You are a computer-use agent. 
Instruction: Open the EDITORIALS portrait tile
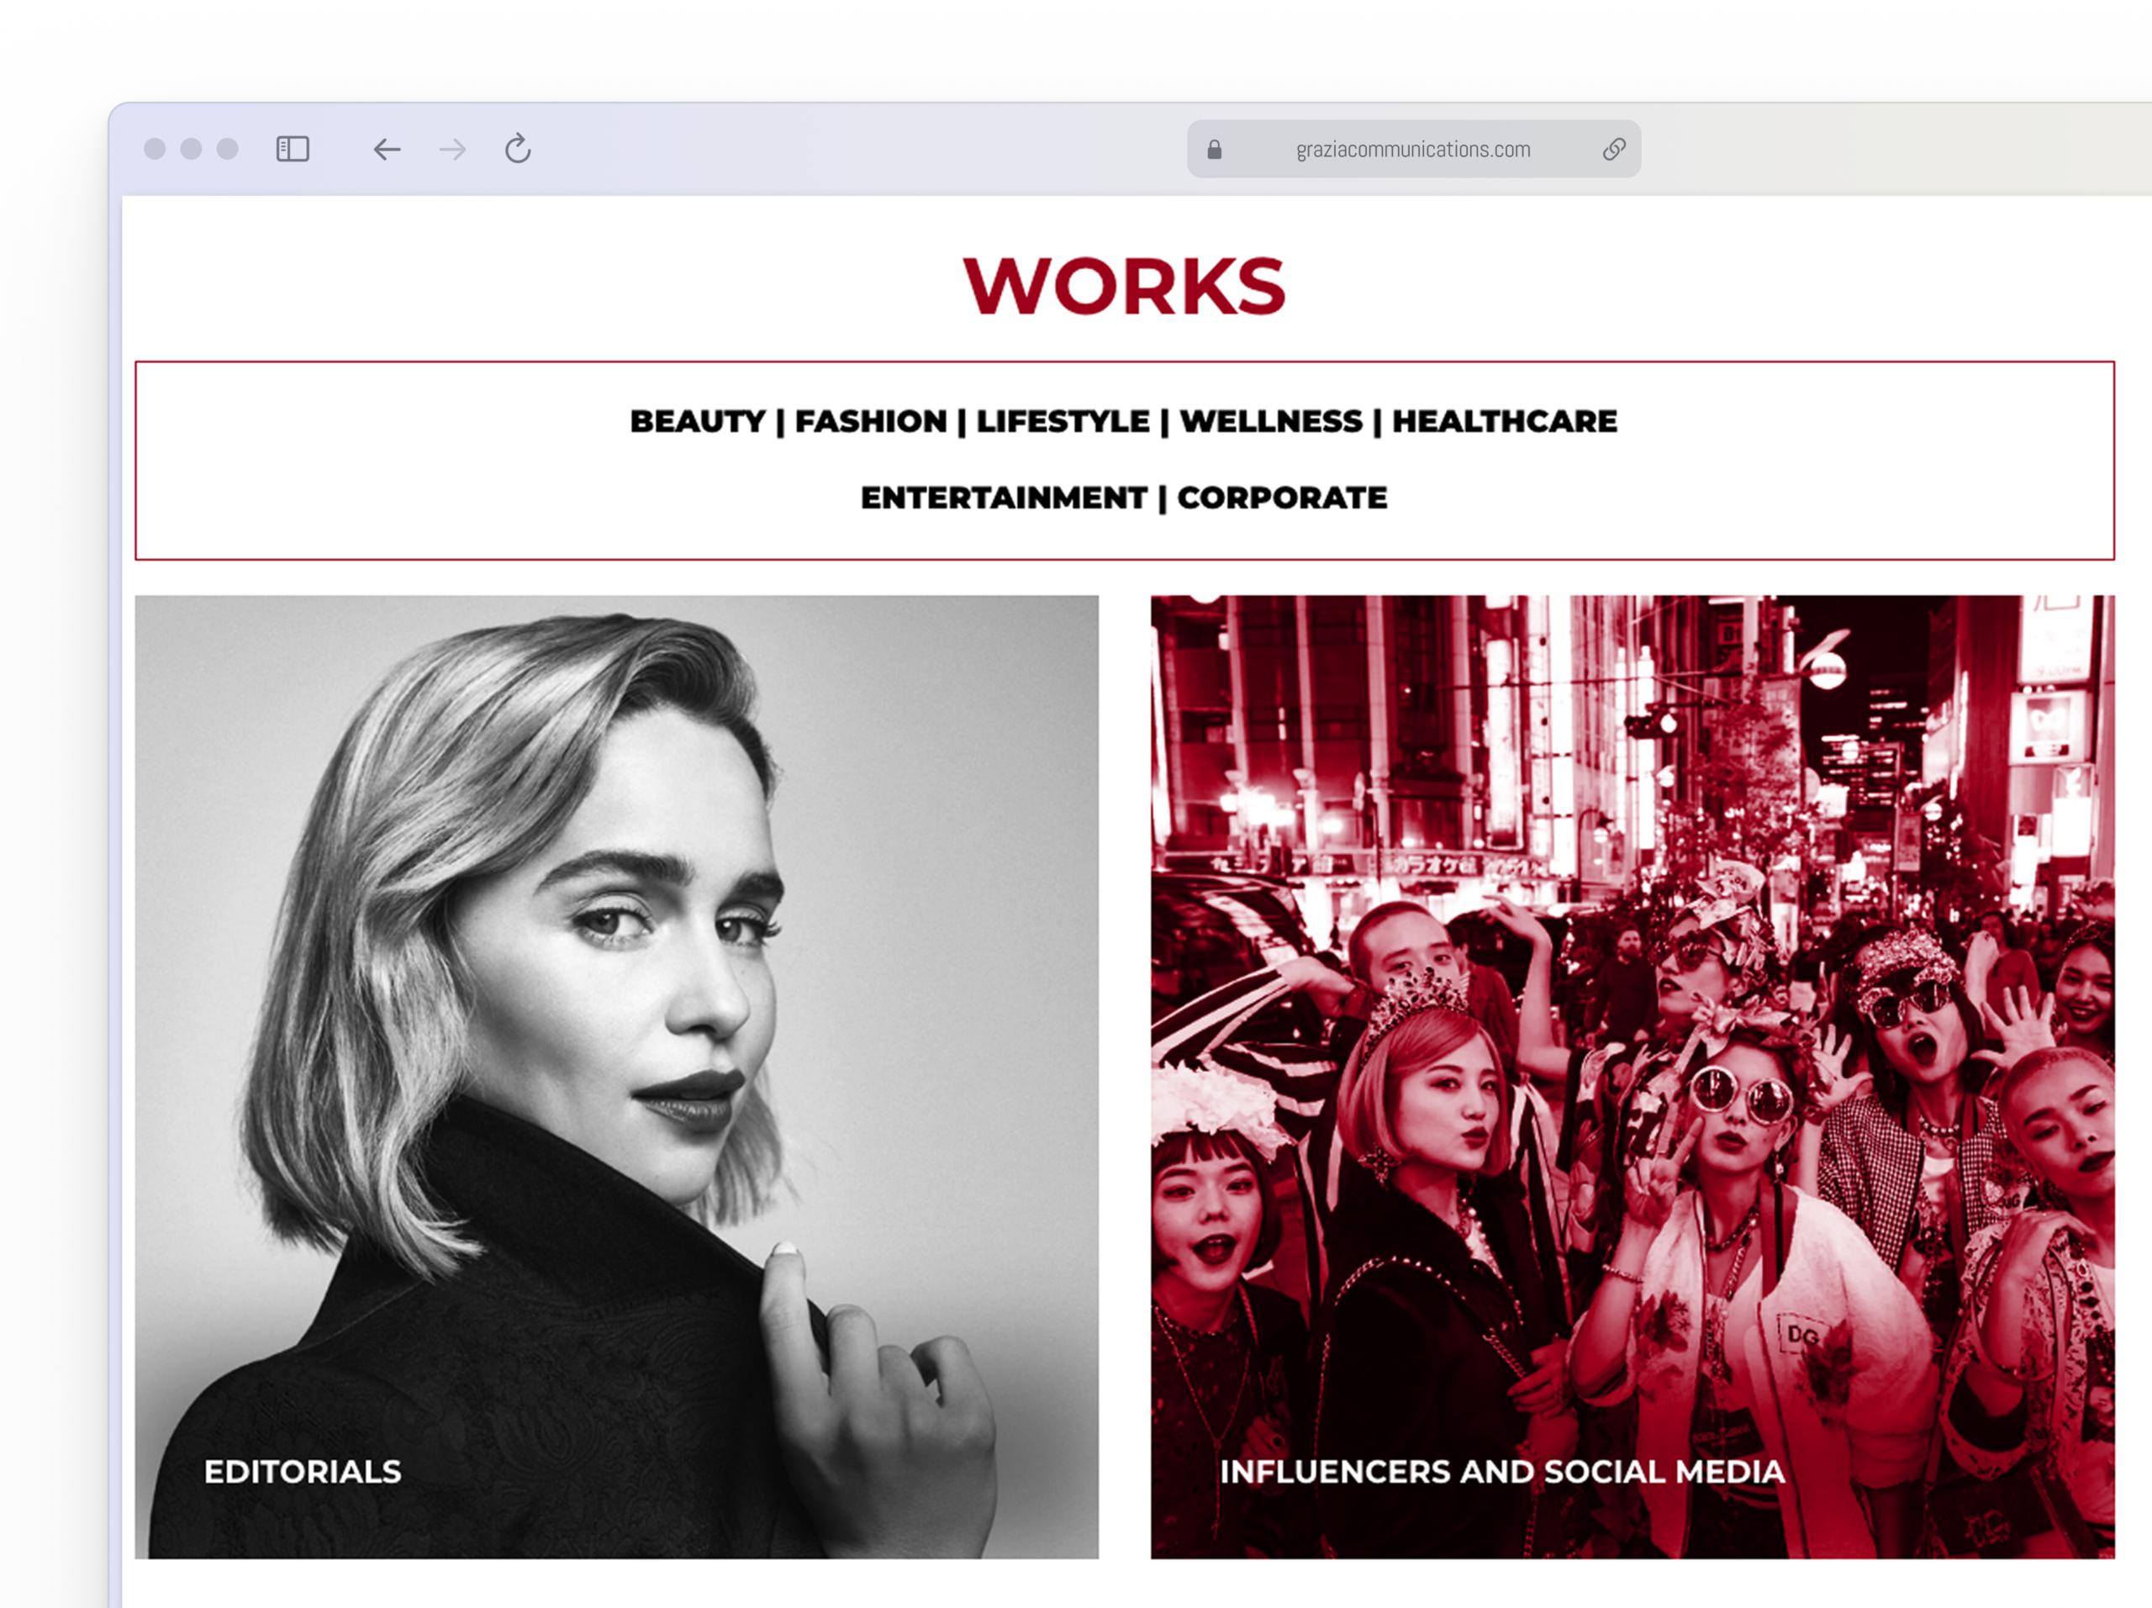click(617, 1077)
